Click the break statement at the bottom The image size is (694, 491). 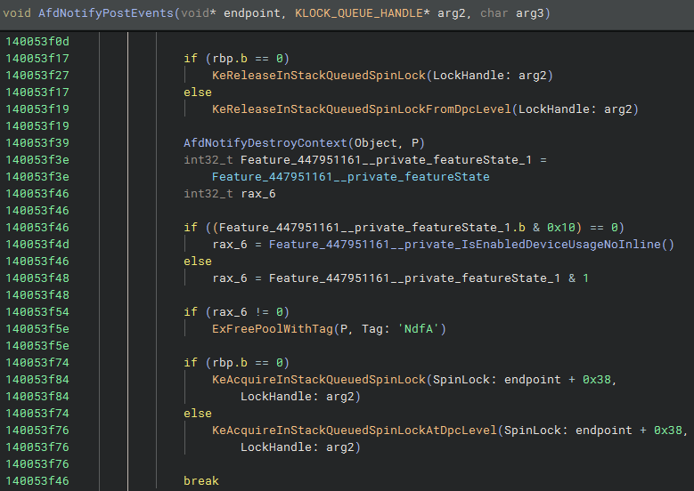[x=200, y=481]
